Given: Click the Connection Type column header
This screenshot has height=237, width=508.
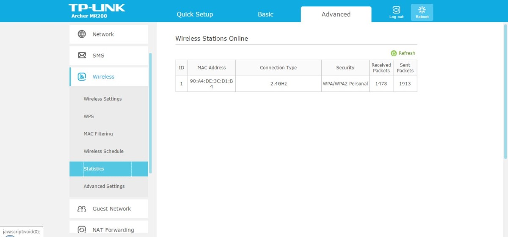Looking at the screenshot, I should click(x=279, y=68).
